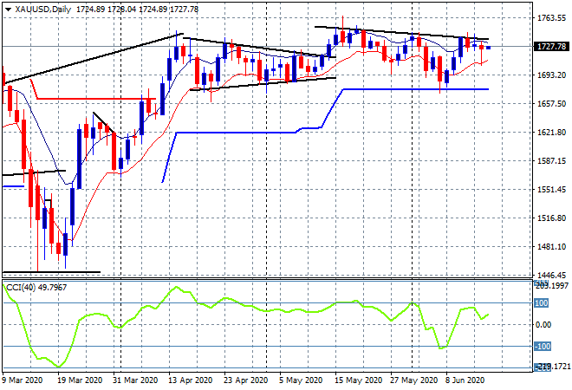The image size is (572, 390).
Task: Select the red horizontal resistance line near 1663
Action: pos(97,99)
